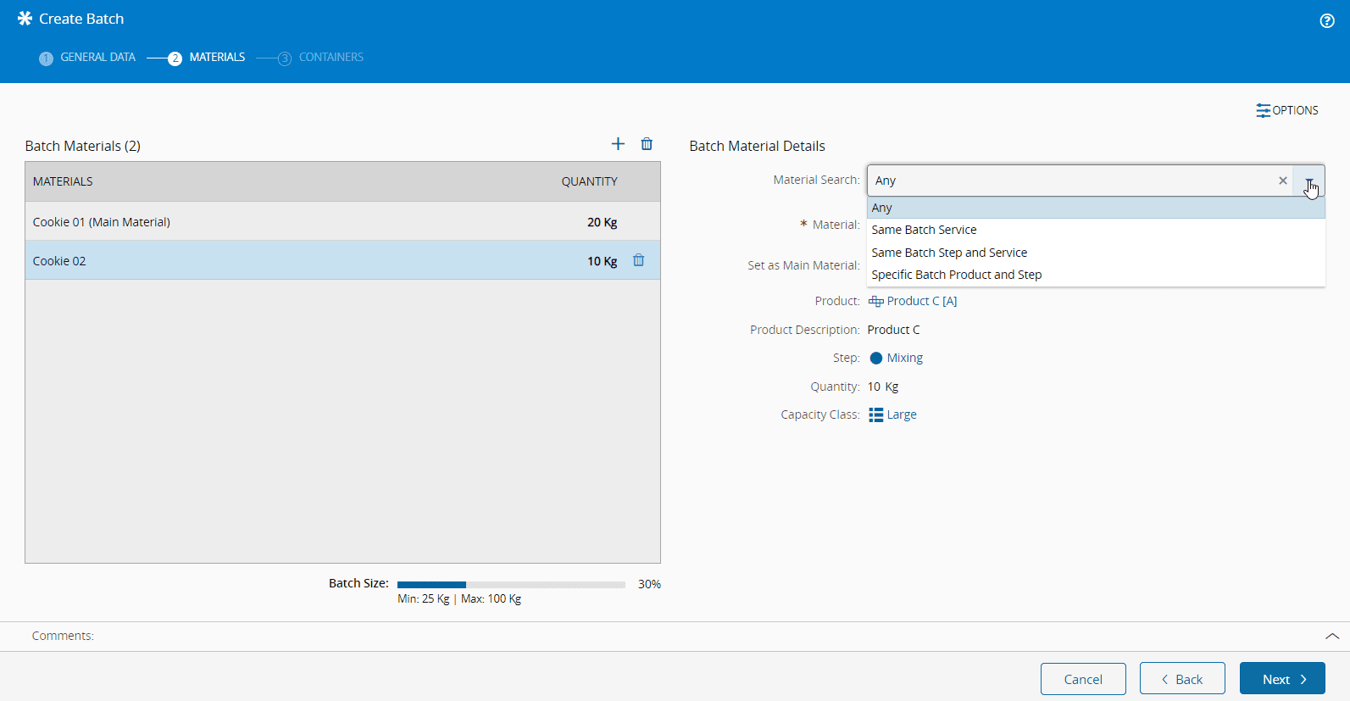Viewport: 1350px width, 701px height.
Task: Click the Batch Size progress bar
Action: (511, 584)
